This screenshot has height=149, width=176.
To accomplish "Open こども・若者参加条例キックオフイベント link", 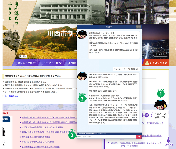I will tap(43, 127).
